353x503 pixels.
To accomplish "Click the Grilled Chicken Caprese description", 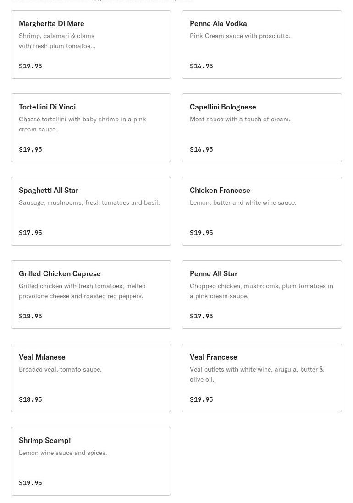I will (x=82, y=291).
